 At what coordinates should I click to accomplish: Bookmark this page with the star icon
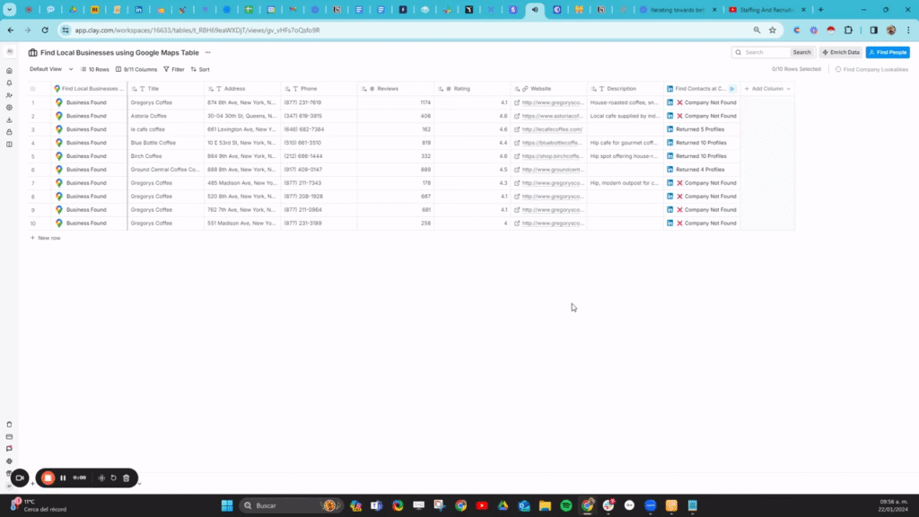[x=772, y=30]
